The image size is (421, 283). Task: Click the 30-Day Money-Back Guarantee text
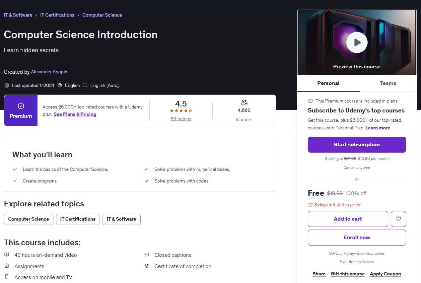click(357, 253)
